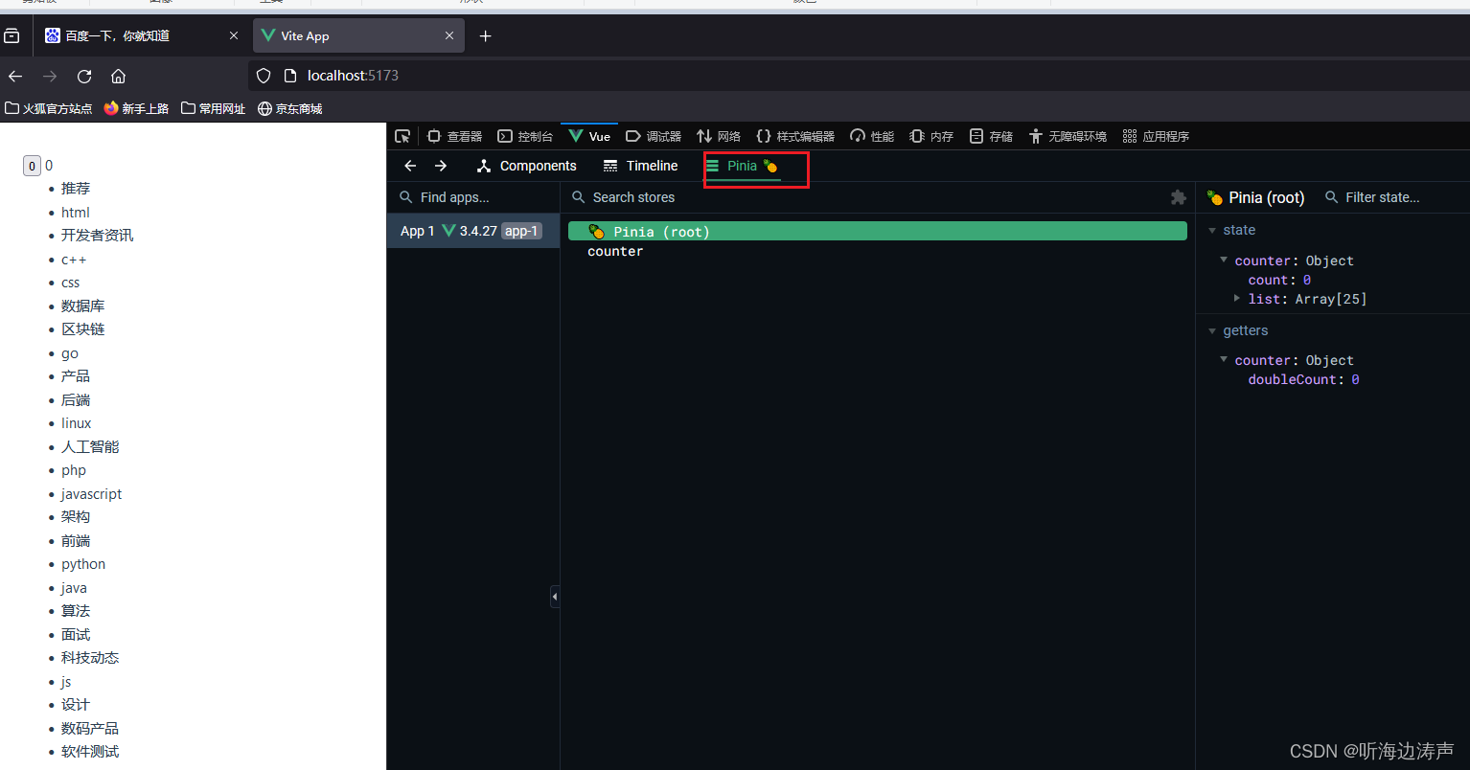Open the Performance (性能) tab
Image resolution: width=1470 pixels, height=770 pixels.
pos(872,136)
